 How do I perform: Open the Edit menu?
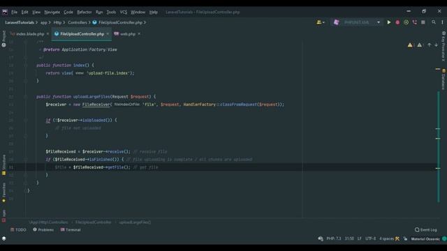tap(25, 13)
